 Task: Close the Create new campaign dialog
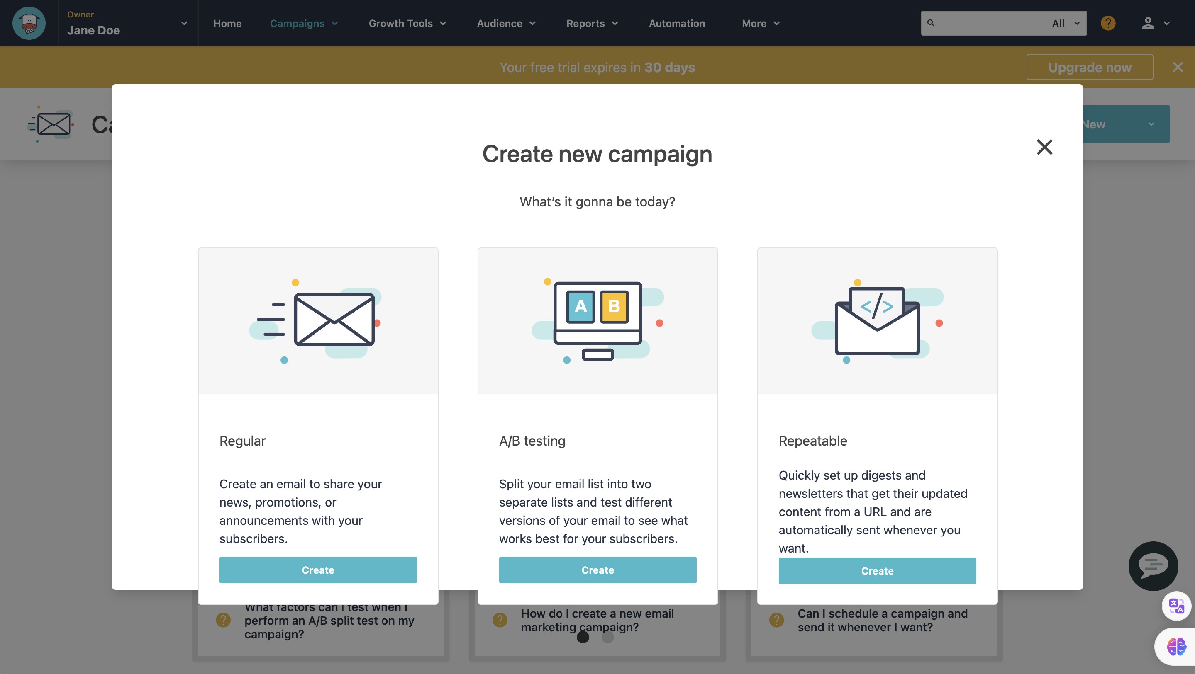pos(1044,147)
